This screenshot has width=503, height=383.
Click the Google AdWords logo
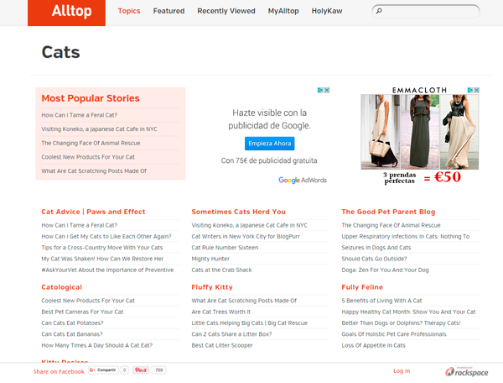(303, 180)
